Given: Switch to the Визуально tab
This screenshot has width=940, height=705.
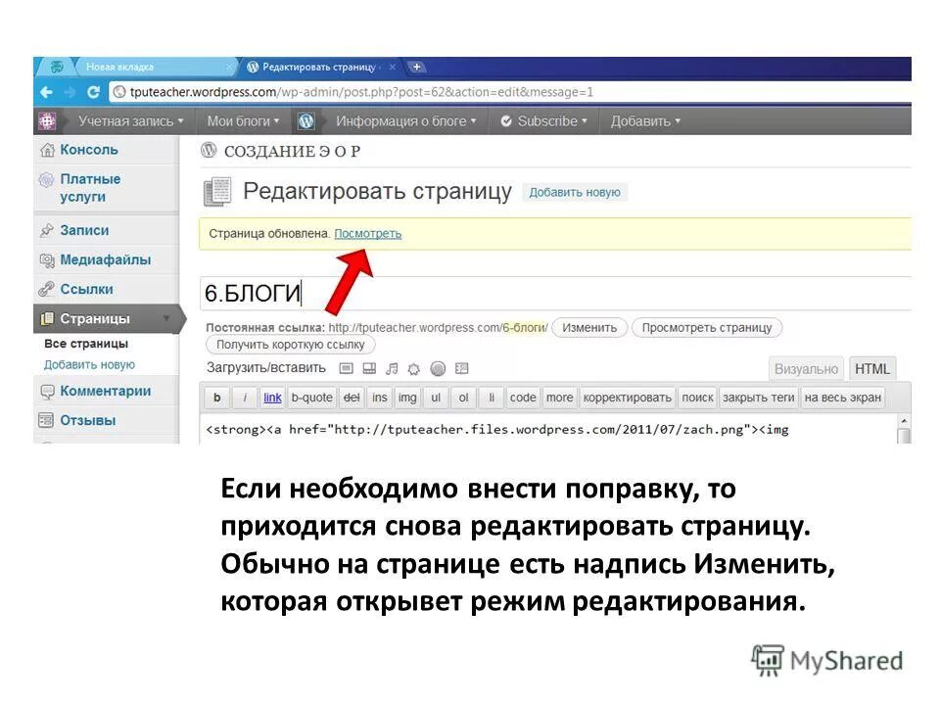Looking at the screenshot, I should pyautogui.click(x=806, y=369).
